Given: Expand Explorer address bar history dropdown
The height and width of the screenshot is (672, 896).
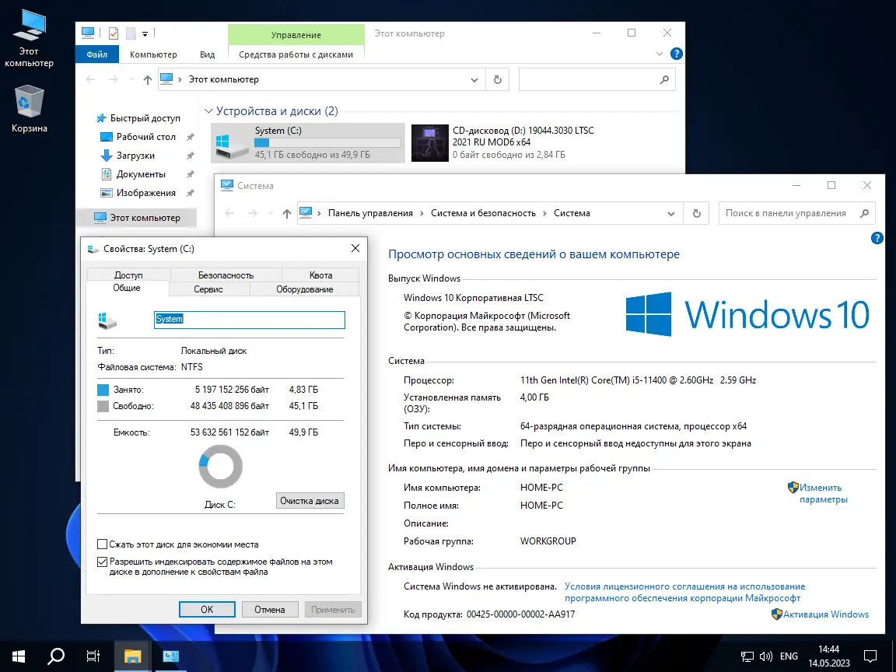Looking at the screenshot, I should tap(474, 80).
